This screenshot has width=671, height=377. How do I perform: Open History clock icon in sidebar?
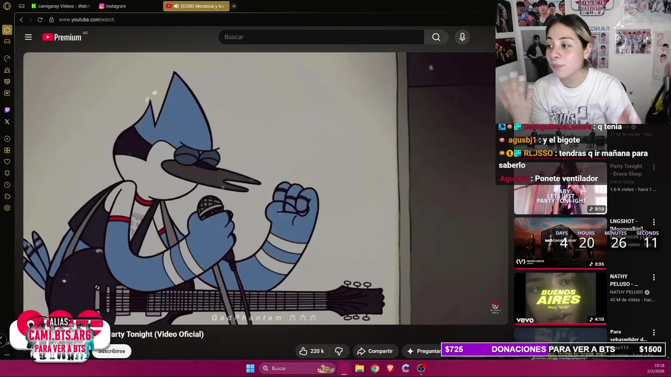(7, 185)
